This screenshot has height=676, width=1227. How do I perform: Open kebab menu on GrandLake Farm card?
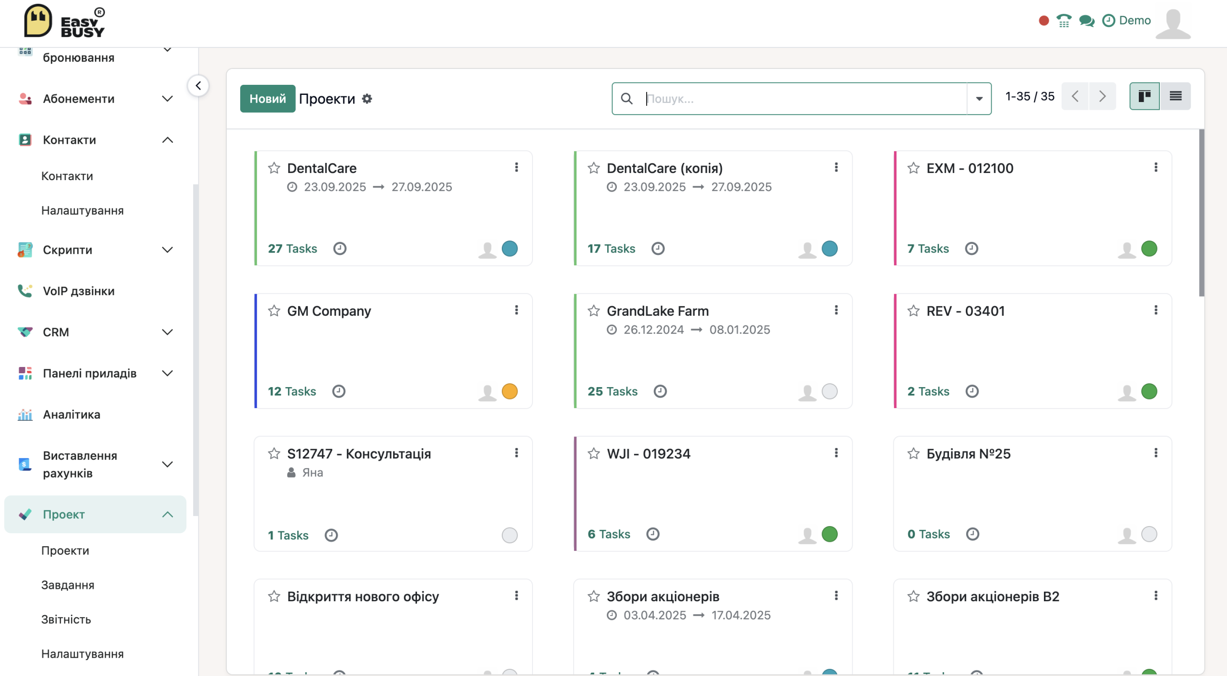pos(836,310)
